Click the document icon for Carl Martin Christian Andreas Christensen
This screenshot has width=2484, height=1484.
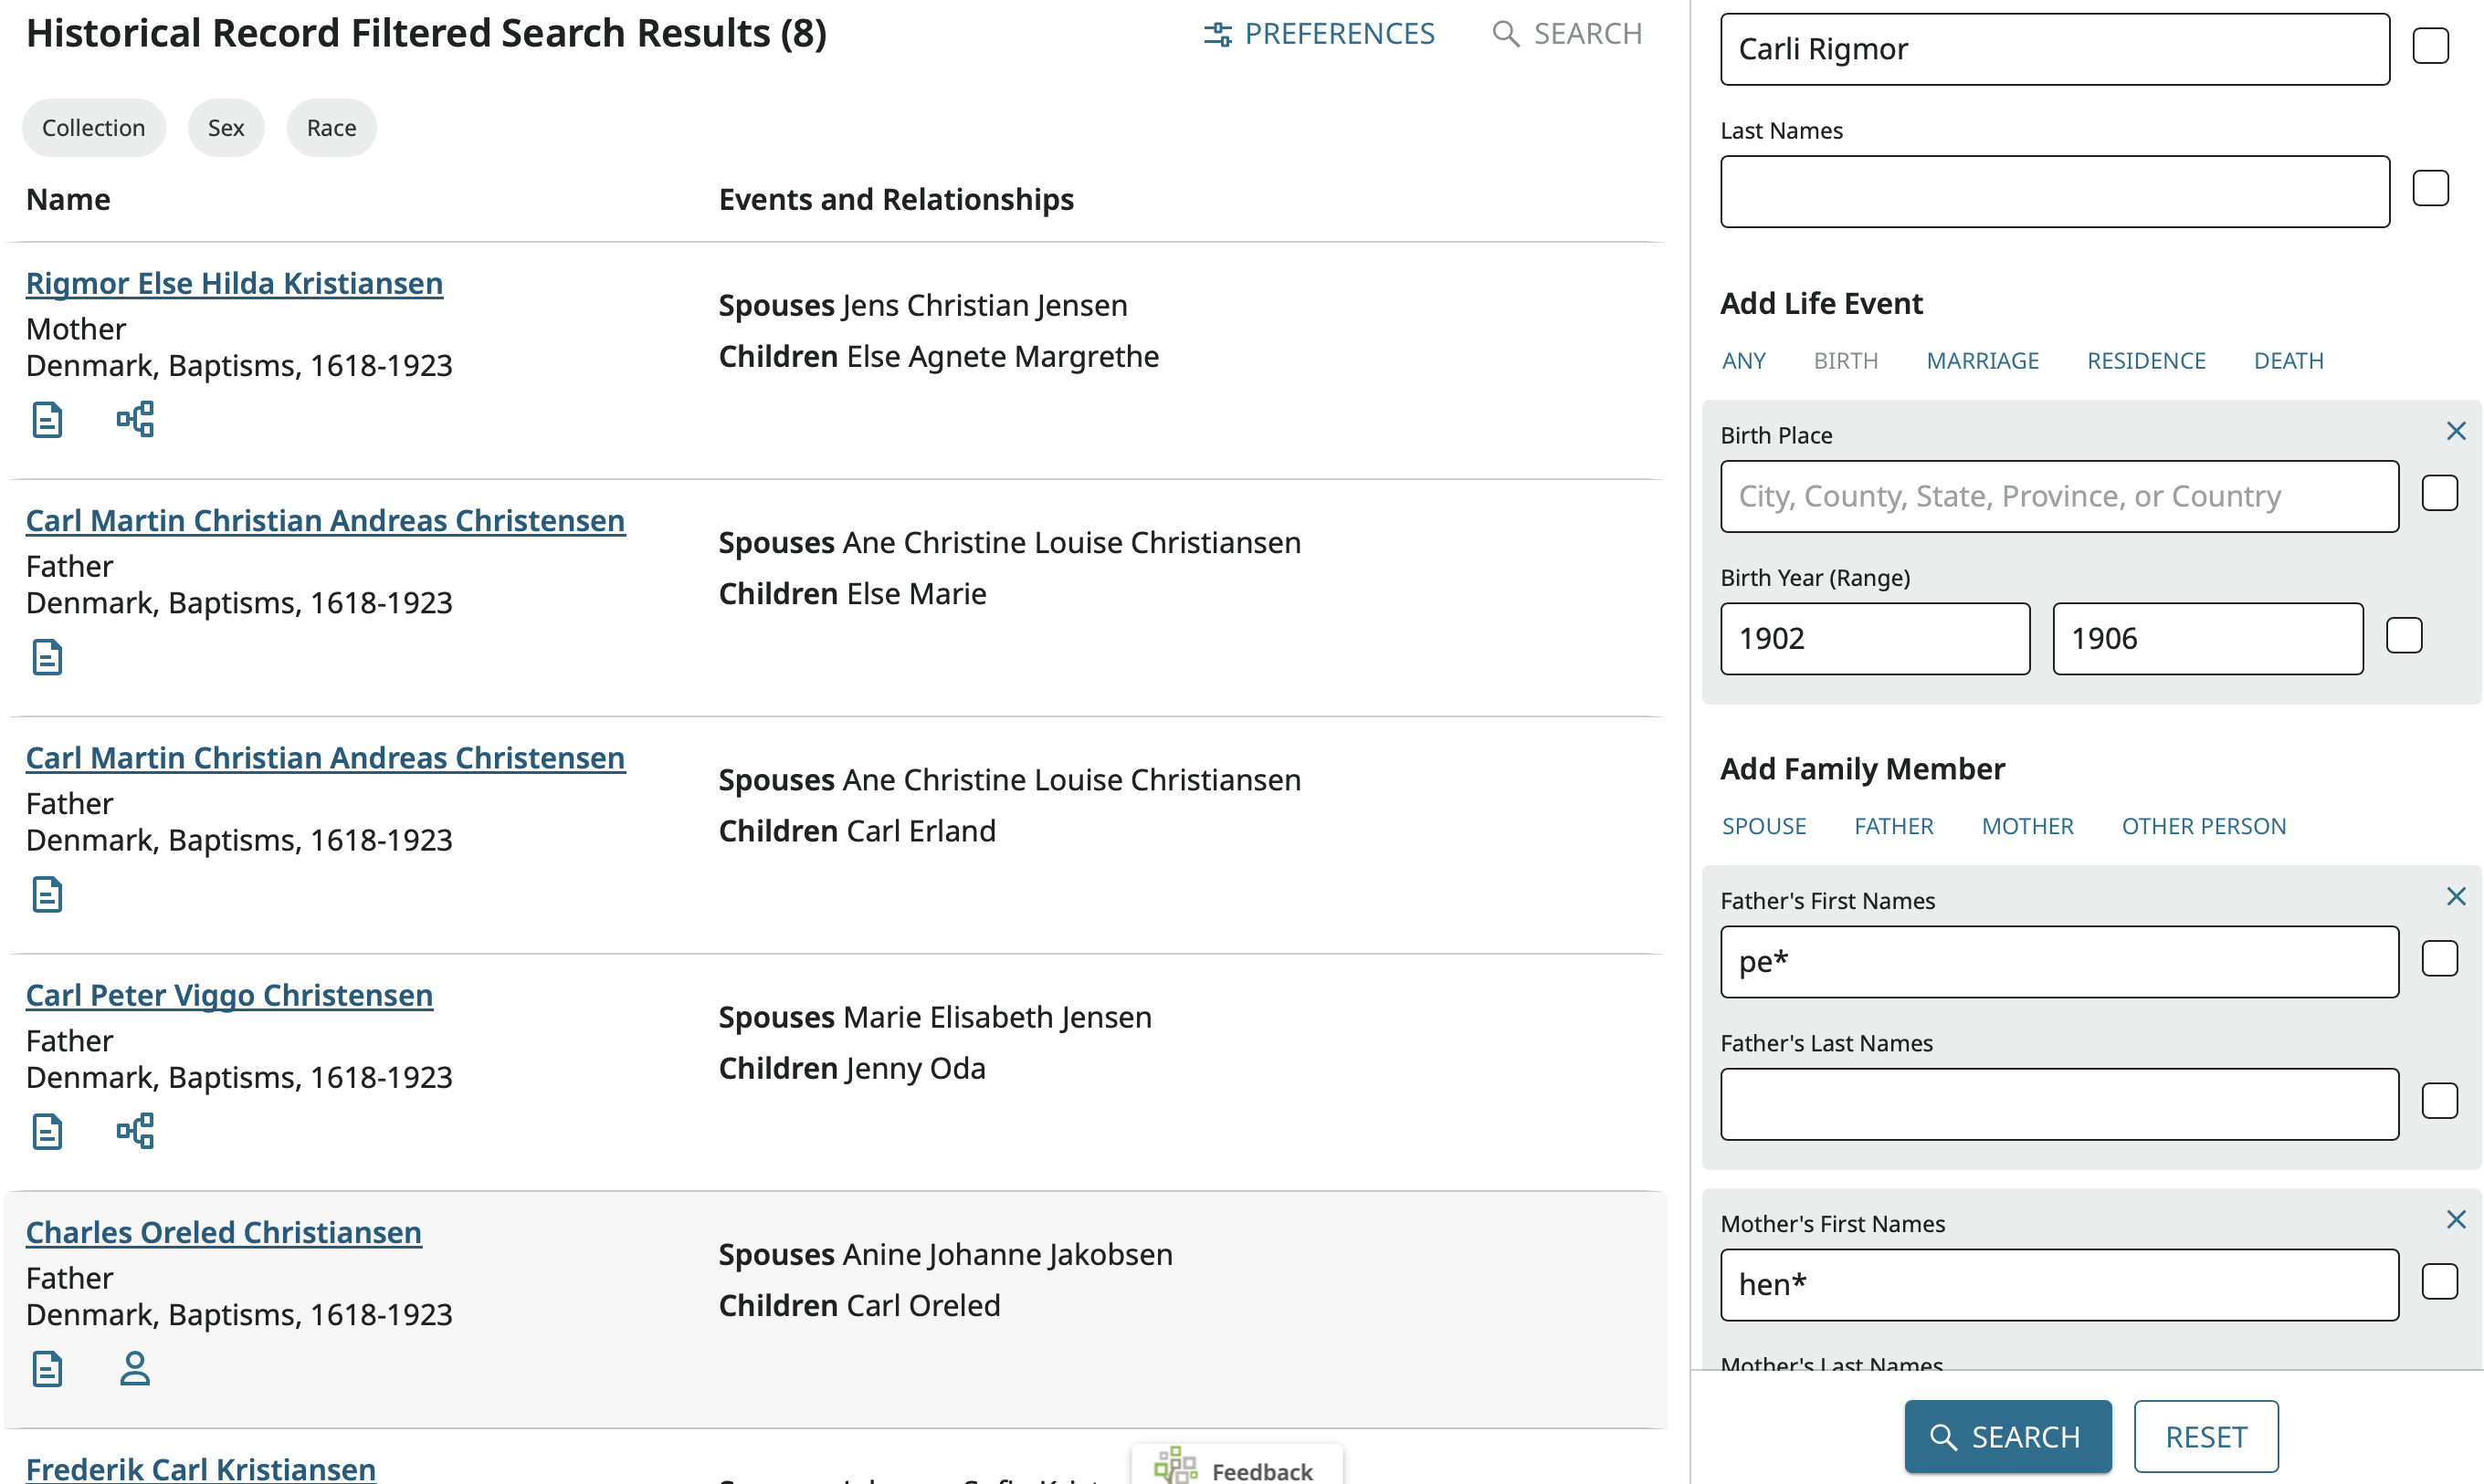(x=47, y=657)
